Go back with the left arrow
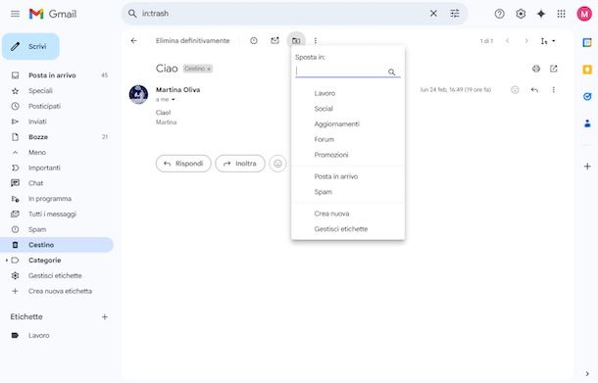 pyautogui.click(x=134, y=41)
